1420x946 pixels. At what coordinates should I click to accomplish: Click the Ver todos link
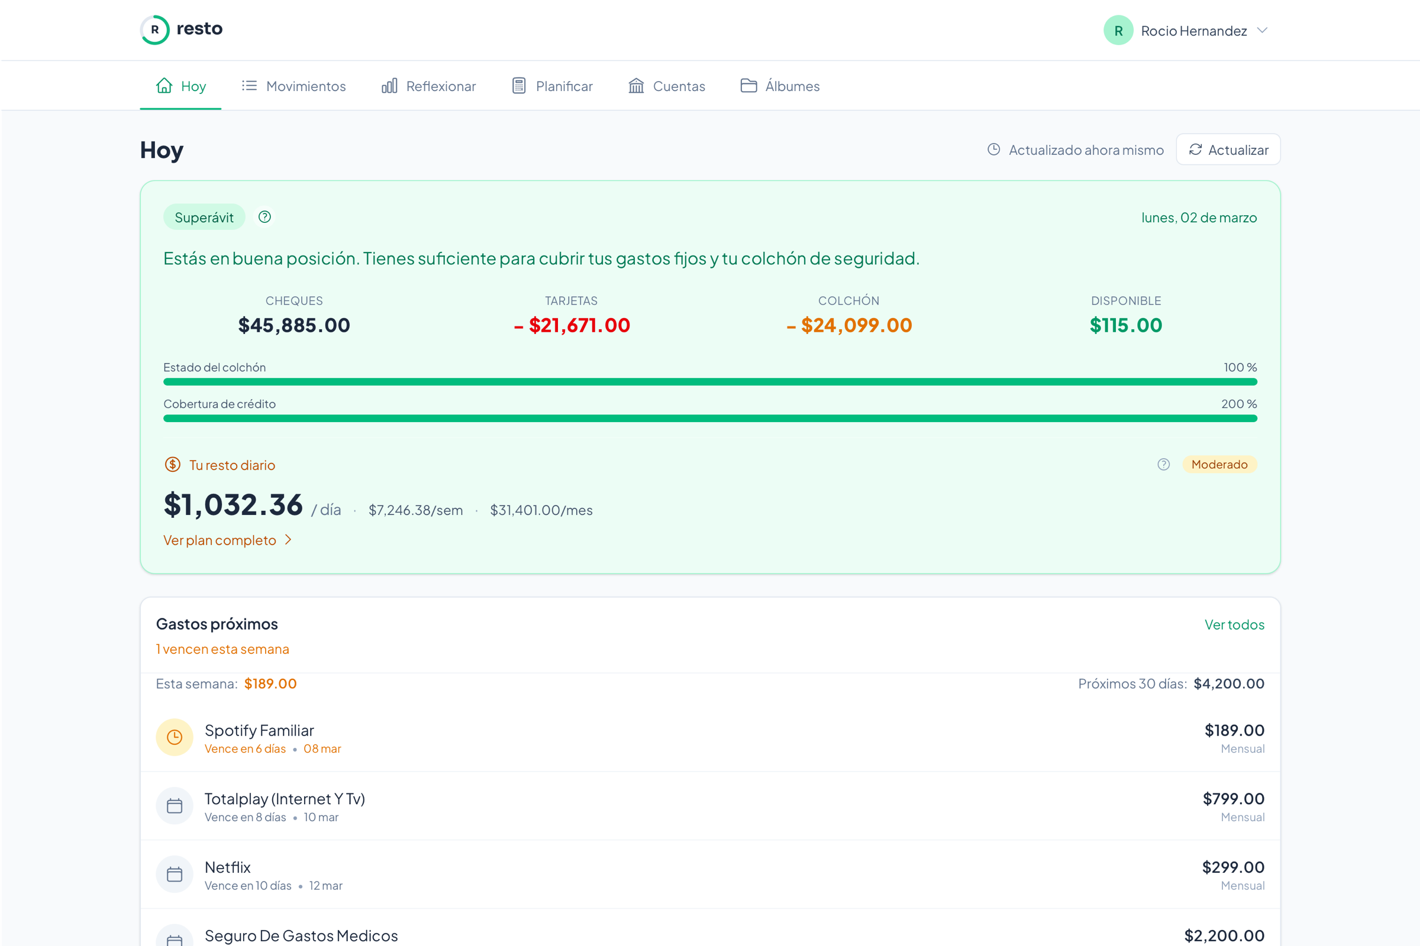click(x=1234, y=625)
